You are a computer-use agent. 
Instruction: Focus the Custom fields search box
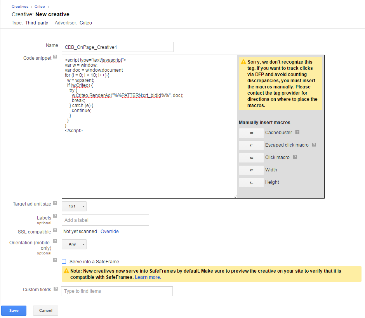click(x=116, y=291)
